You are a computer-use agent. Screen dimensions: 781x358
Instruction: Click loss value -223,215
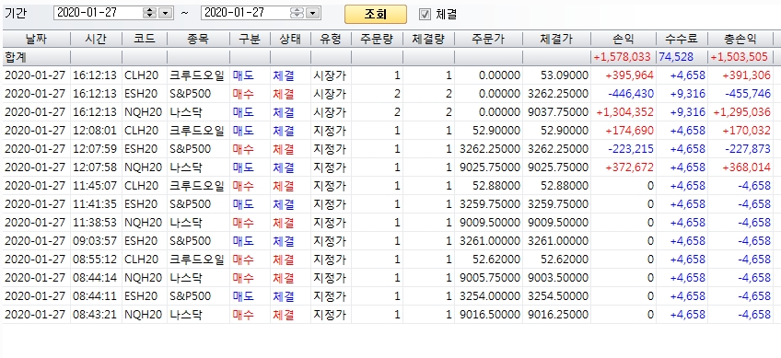point(631,149)
